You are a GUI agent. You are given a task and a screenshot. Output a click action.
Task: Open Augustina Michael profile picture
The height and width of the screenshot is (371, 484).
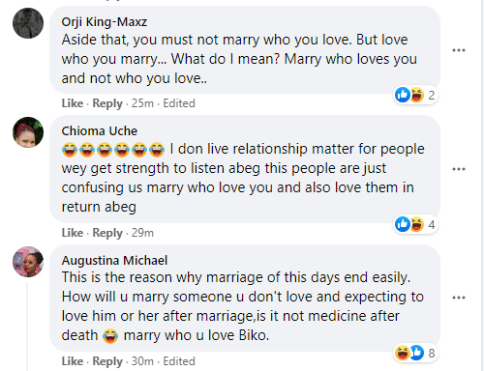[x=28, y=262]
